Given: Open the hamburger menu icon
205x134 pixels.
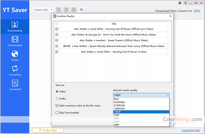Looking at the screenshot, I should click(185, 3).
